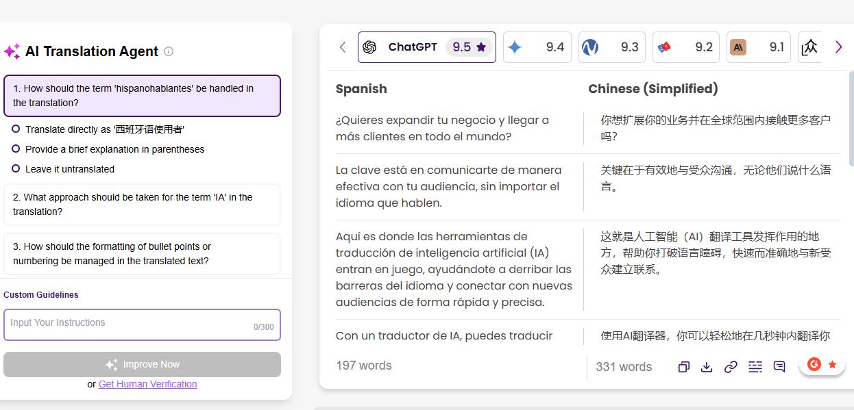This screenshot has width=854, height=410.
Task: Open the comment feedback icon
Action: tap(779, 367)
